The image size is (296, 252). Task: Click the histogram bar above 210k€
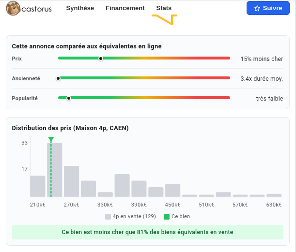pyautogui.click(x=38, y=186)
